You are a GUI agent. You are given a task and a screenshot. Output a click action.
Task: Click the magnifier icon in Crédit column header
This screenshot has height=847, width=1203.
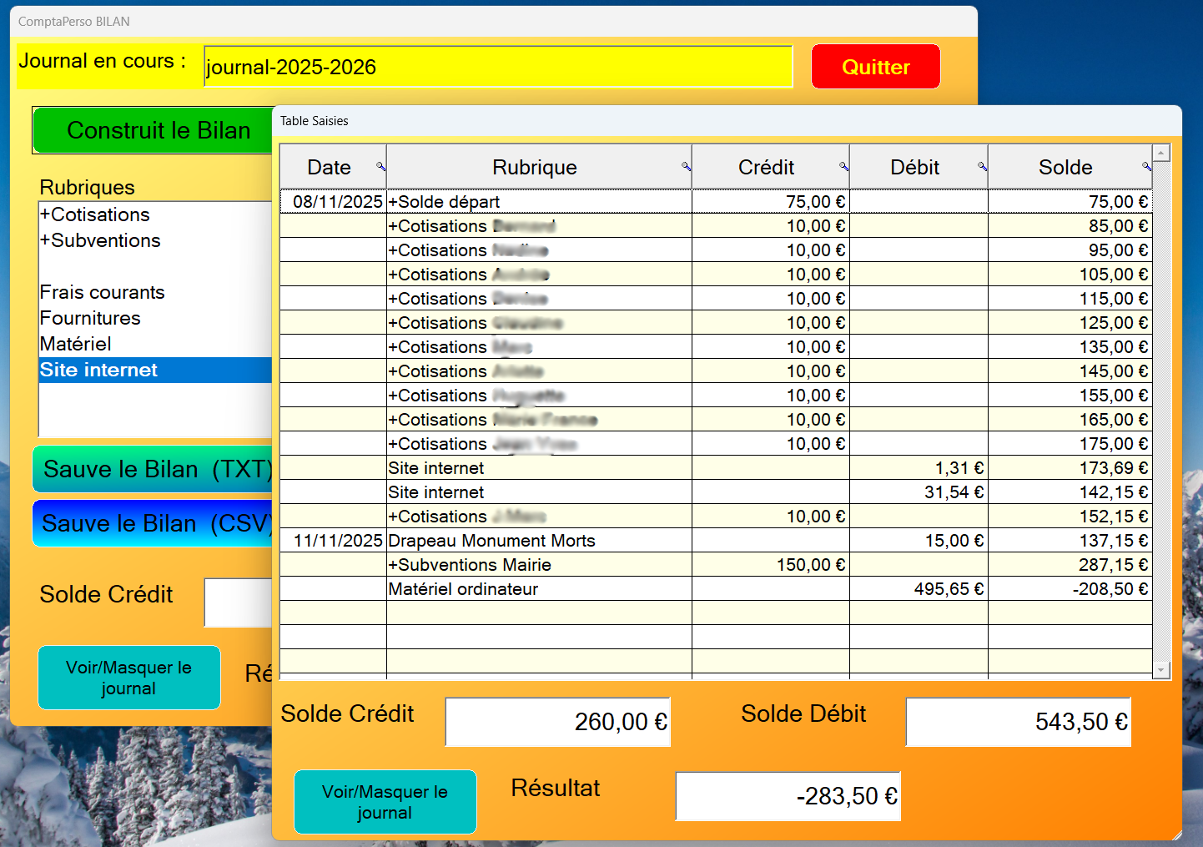(x=843, y=167)
